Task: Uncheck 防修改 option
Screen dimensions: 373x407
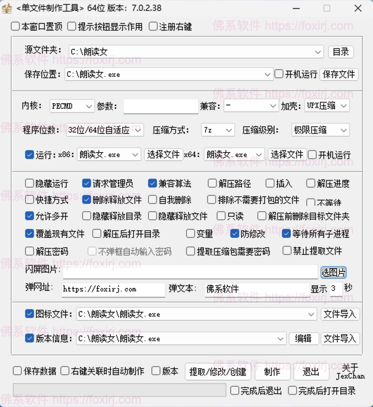Action: (x=235, y=234)
